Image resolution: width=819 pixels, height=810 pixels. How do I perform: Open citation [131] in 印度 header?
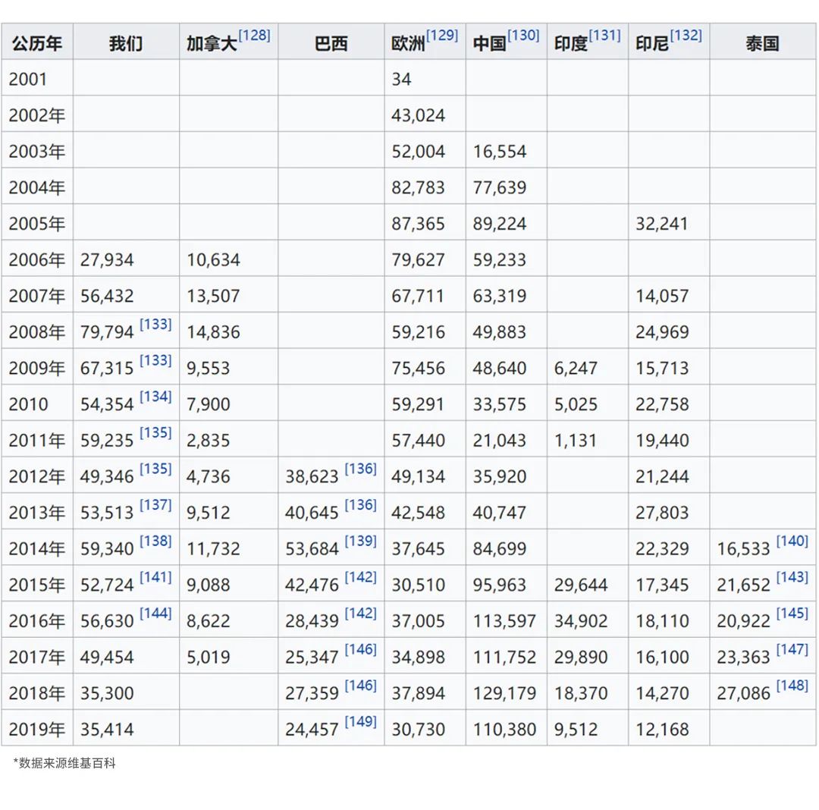pos(605,36)
